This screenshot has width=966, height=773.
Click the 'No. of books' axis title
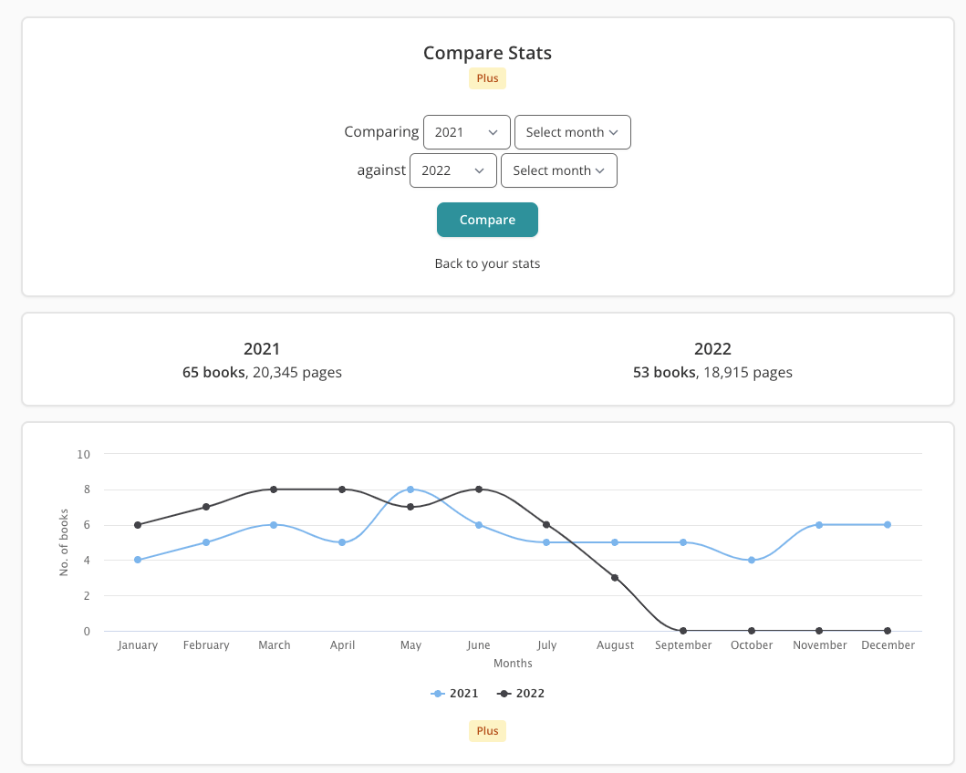[64, 542]
